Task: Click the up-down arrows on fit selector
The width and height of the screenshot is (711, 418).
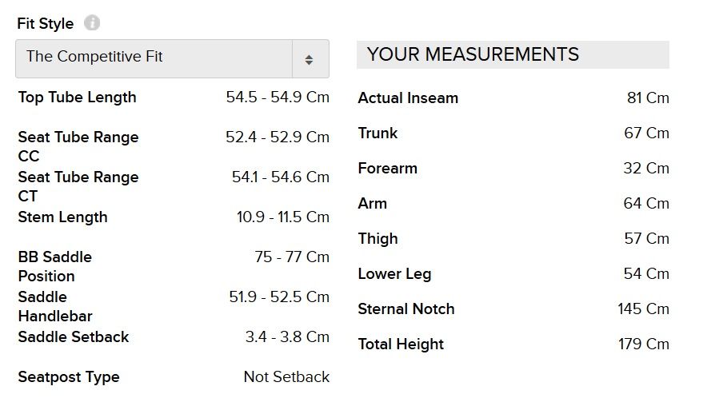Action: coord(310,59)
